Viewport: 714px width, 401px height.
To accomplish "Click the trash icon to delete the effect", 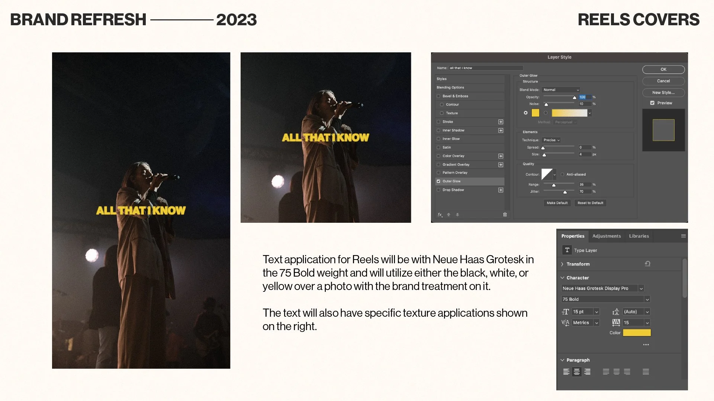I will point(505,215).
